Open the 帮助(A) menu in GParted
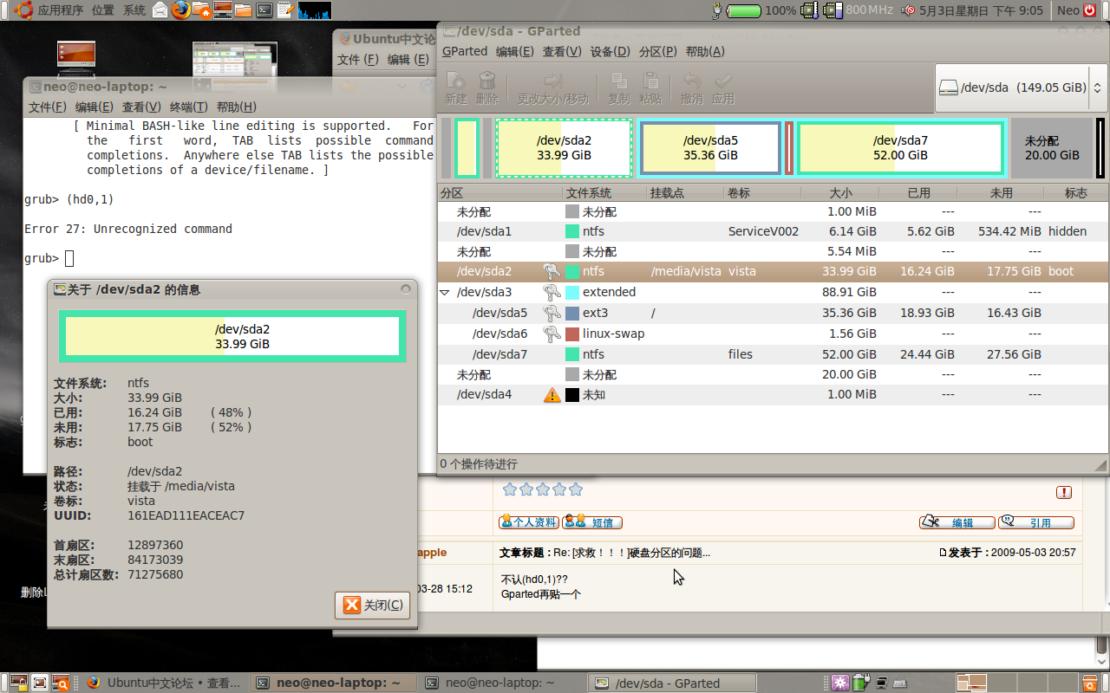This screenshot has width=1110, height=693. pyautogui.click(x=705, y=51)
